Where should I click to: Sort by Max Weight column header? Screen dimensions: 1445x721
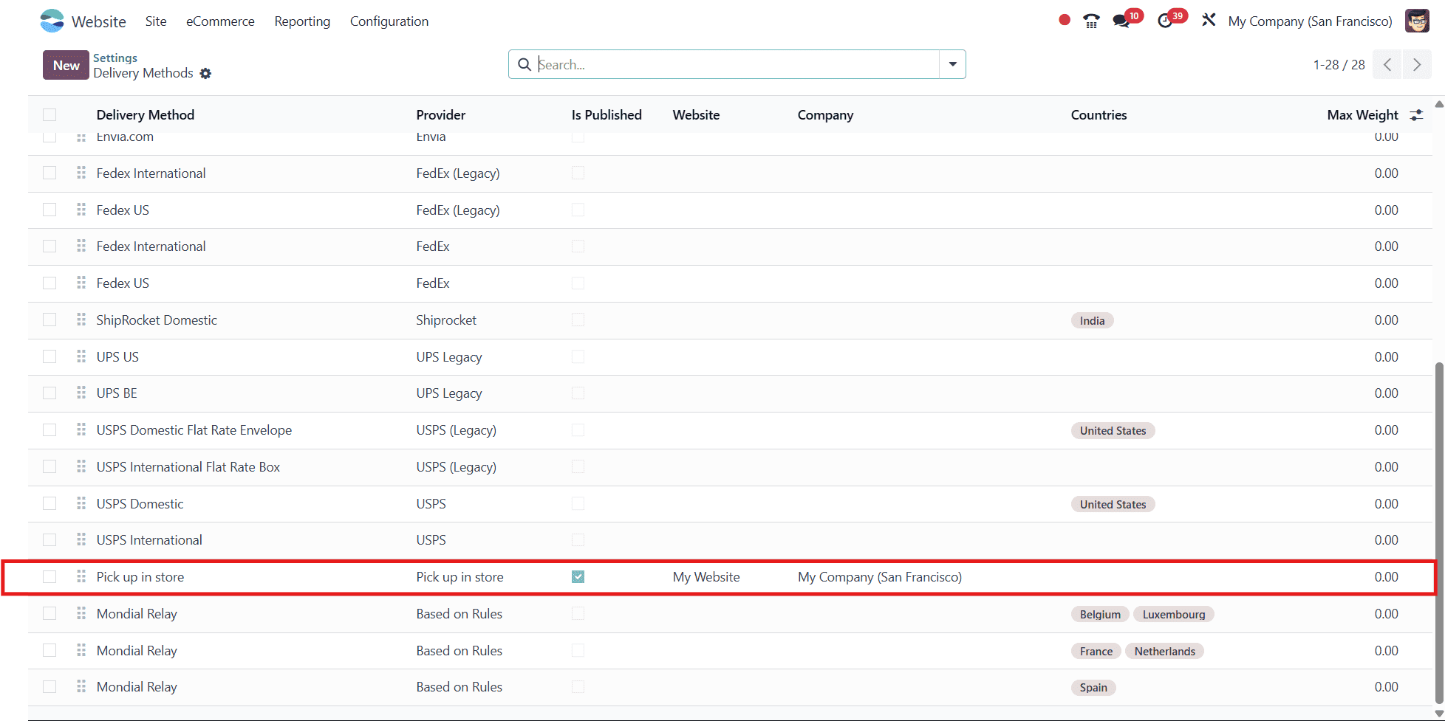(x=1362, y=114)
